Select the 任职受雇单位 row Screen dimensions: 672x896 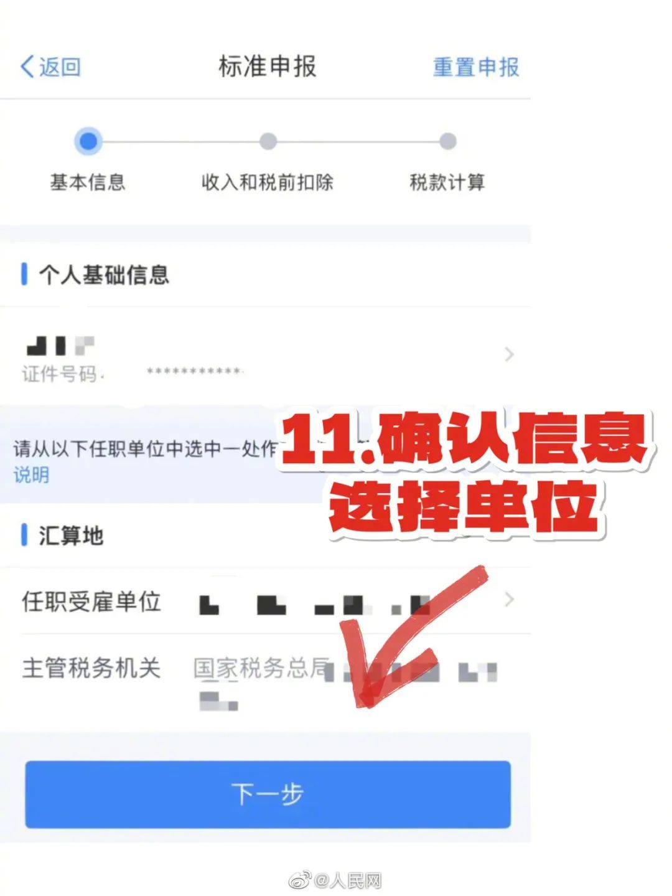266,601
